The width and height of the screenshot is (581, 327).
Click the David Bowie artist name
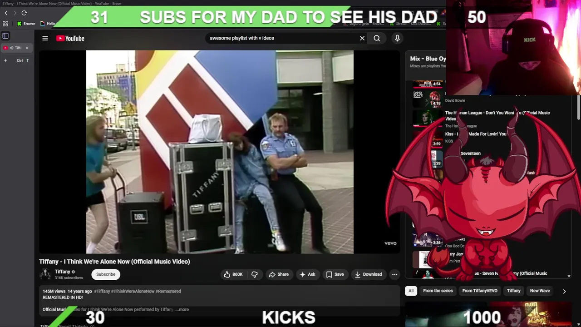click(455, 100)
